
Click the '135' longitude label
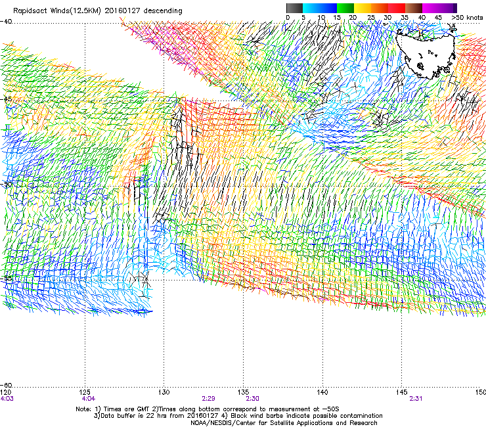[x=243, y=392]
